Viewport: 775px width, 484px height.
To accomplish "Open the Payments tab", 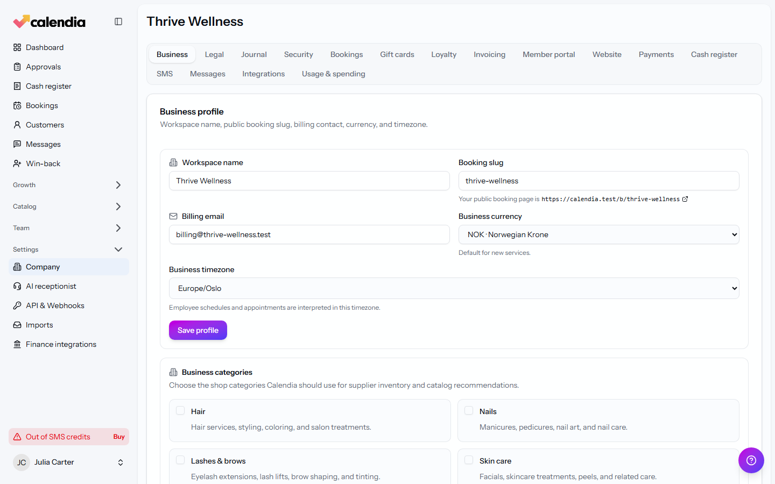I will (x=656, y=54).
